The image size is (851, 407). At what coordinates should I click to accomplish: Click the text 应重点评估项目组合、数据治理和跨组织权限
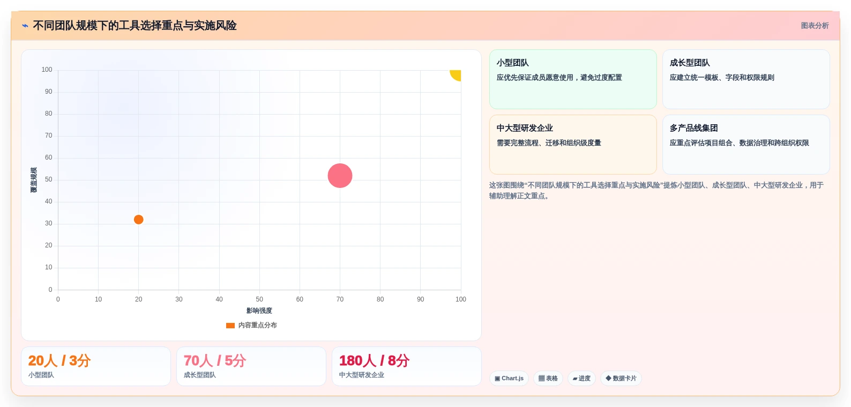(x=740, y=143)
